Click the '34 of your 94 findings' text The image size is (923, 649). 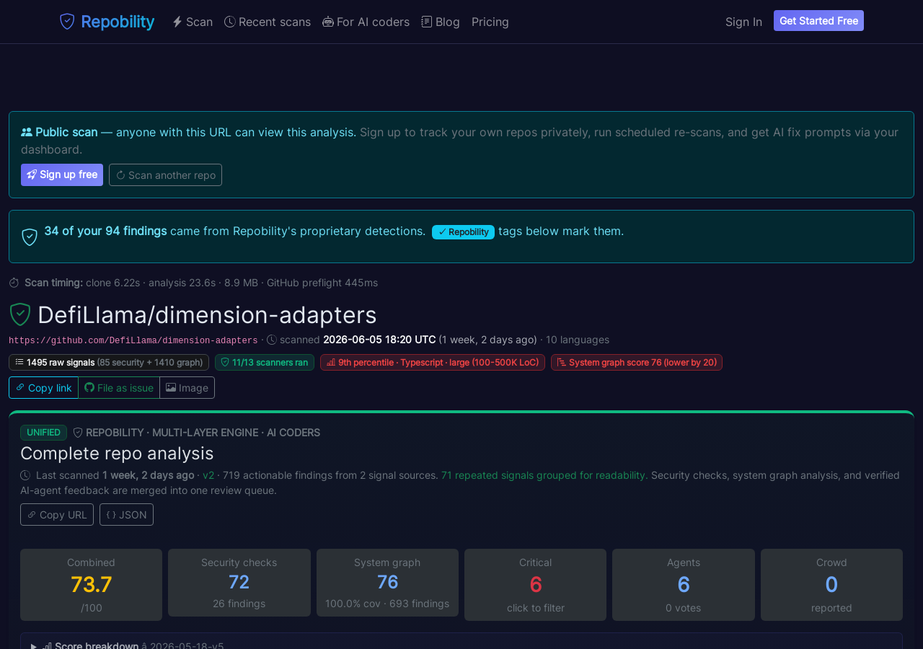[x=105, y=231]
